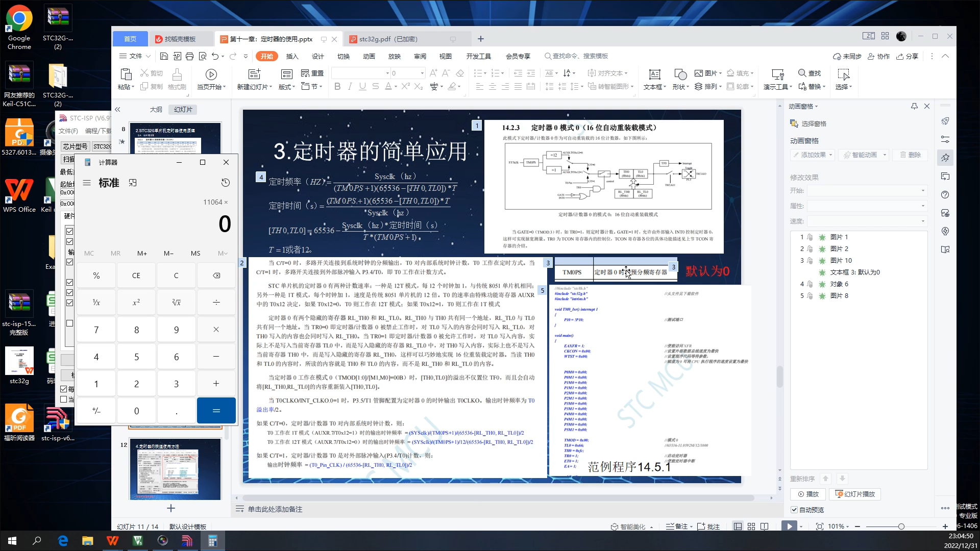Click the picture (图片) insert icon

click(699, 73)
